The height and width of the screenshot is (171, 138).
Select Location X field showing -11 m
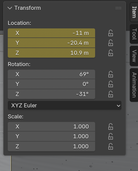(x=51, y=33)
